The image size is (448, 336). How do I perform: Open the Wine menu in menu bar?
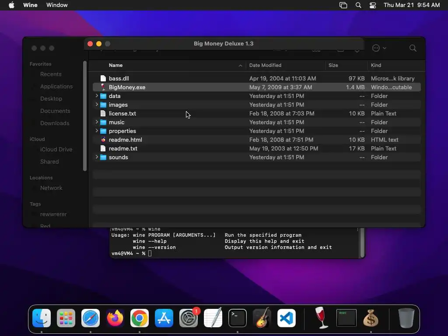pos(30,5)
